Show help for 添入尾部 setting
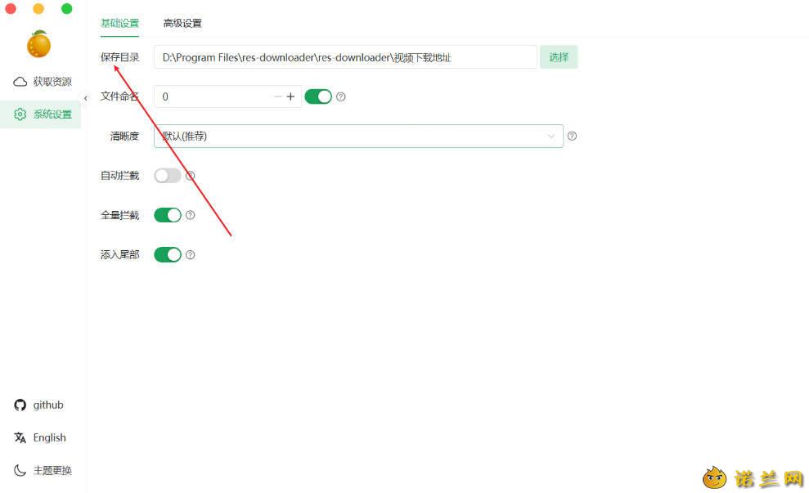This screenshot has width=809, height=493. 191,255
